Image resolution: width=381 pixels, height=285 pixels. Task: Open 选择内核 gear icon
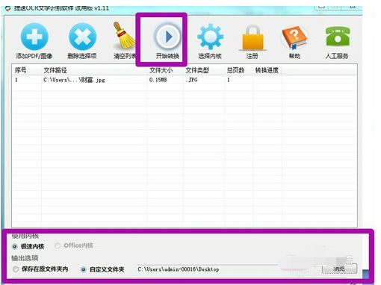[210, 37]
